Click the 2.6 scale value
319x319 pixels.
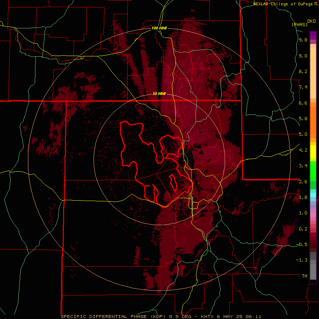click(303, 182)
